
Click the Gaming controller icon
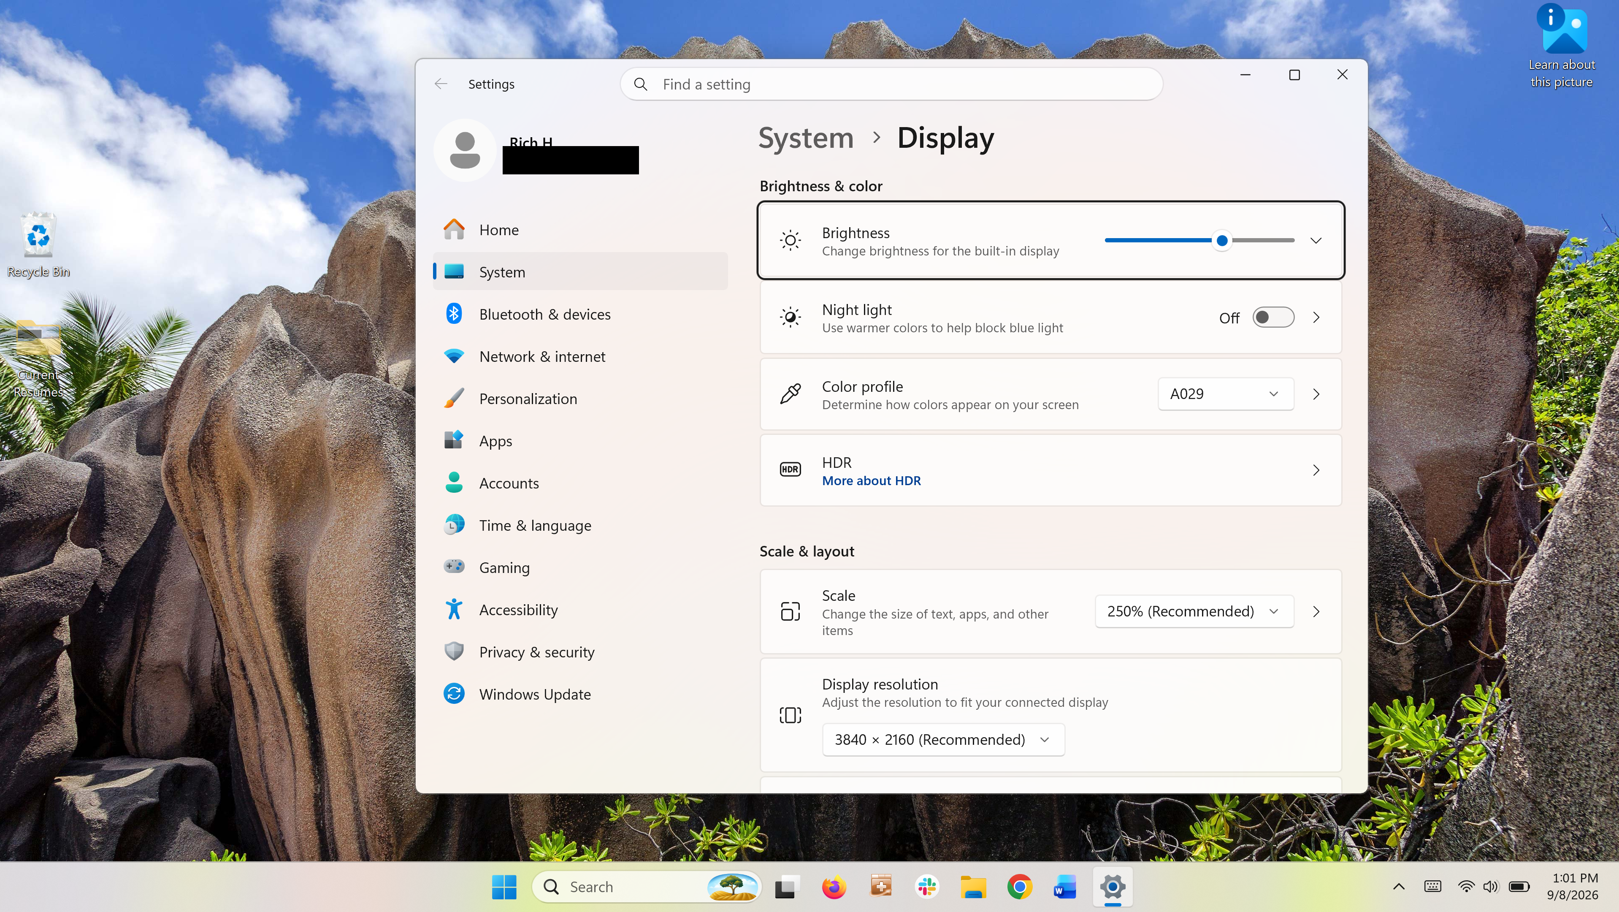pyautogui.click(x=454, y=567)
